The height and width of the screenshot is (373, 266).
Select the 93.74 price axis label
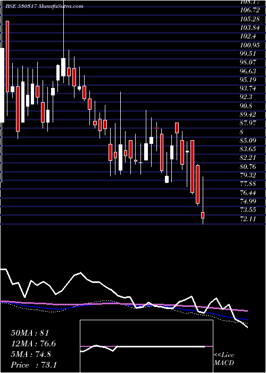point(248,88)
